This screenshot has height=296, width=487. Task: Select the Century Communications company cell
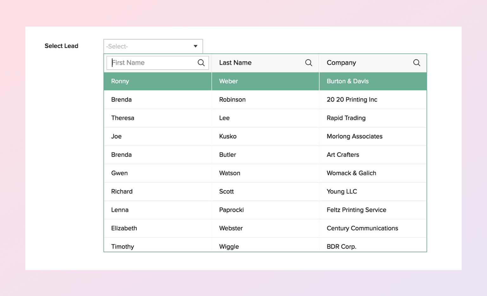pos(362,228)
